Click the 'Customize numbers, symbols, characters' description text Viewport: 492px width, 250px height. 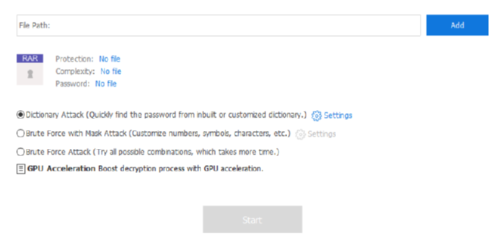[210, 133]
